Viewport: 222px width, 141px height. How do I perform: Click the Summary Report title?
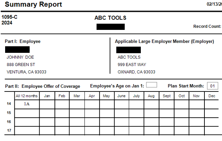coord(33,4)
